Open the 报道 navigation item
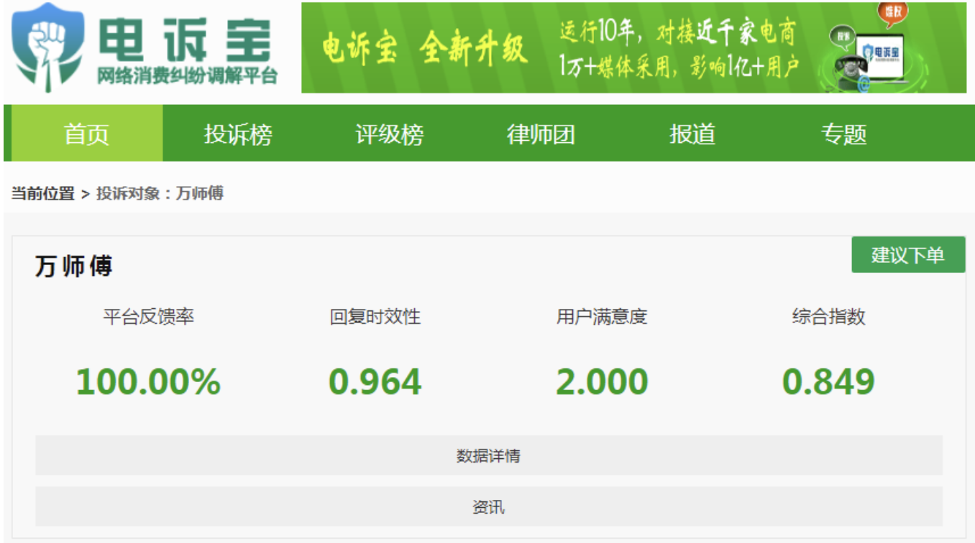 point(692,134)
